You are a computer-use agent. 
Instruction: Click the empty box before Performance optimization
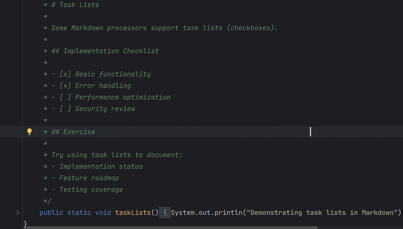pos(65,97)
